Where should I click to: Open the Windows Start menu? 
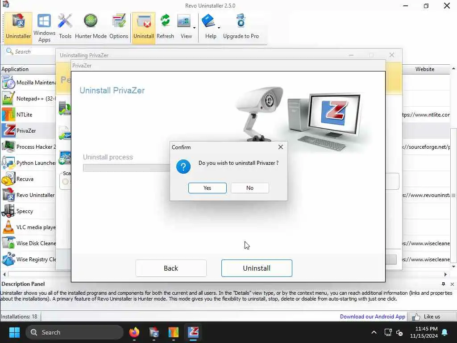(14, 332)
